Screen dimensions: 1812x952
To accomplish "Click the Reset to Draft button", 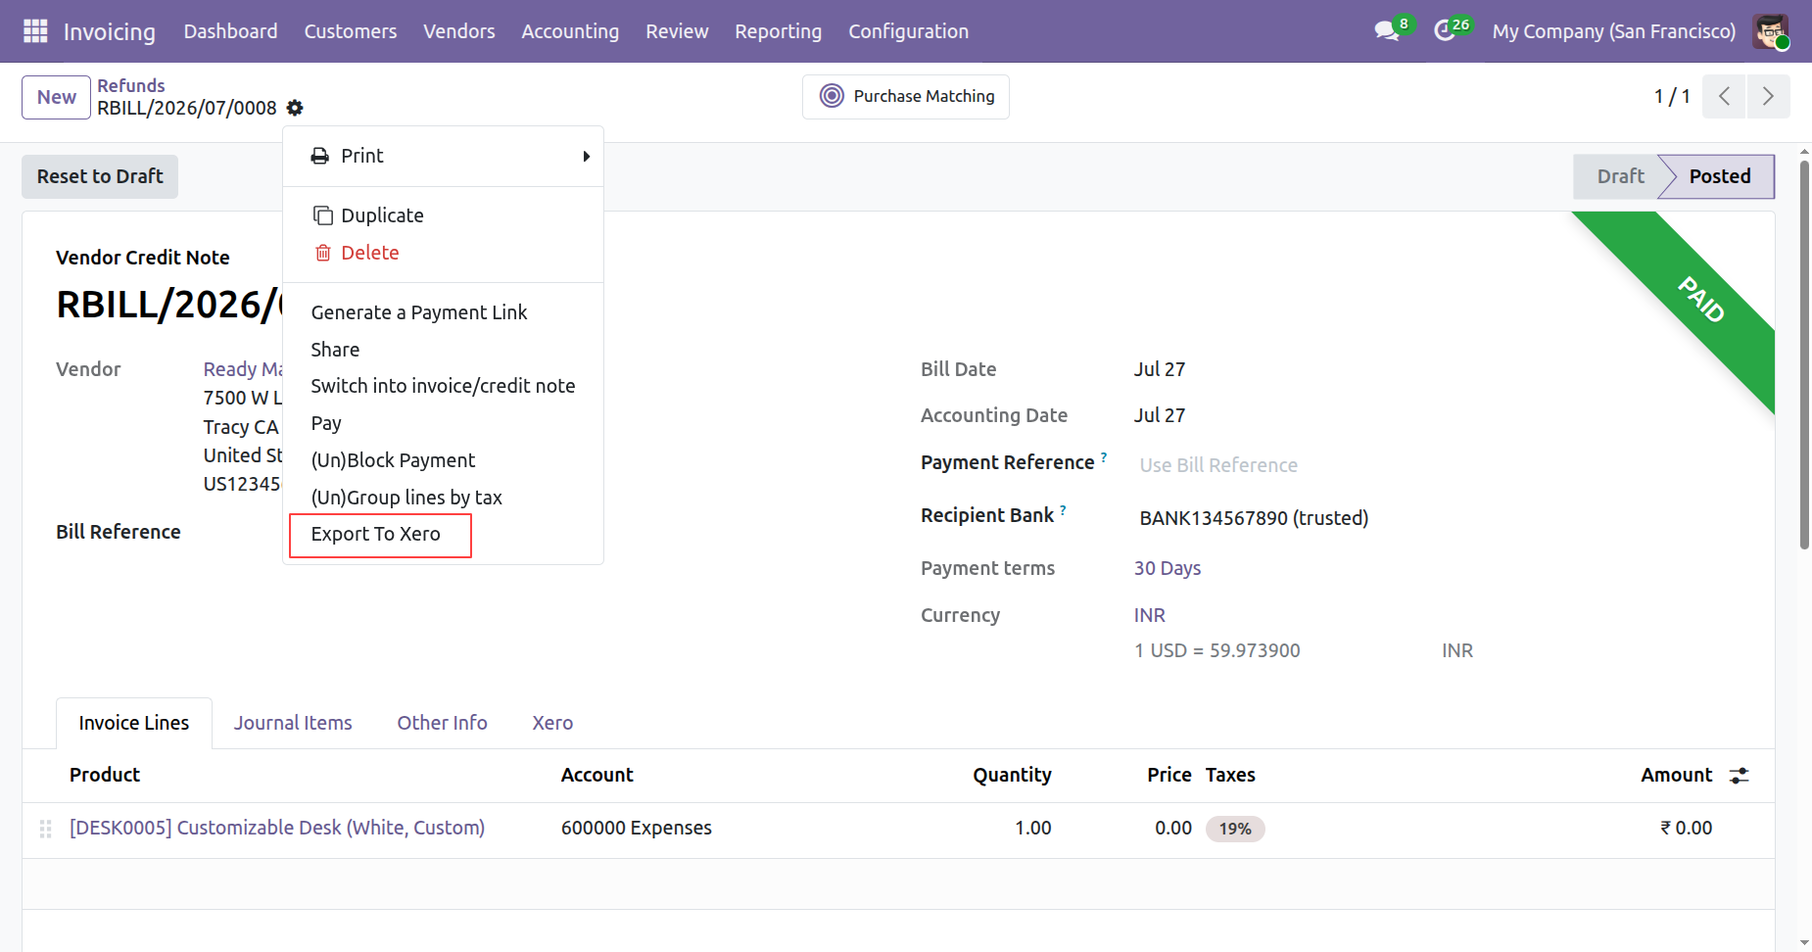I will 100,176.
